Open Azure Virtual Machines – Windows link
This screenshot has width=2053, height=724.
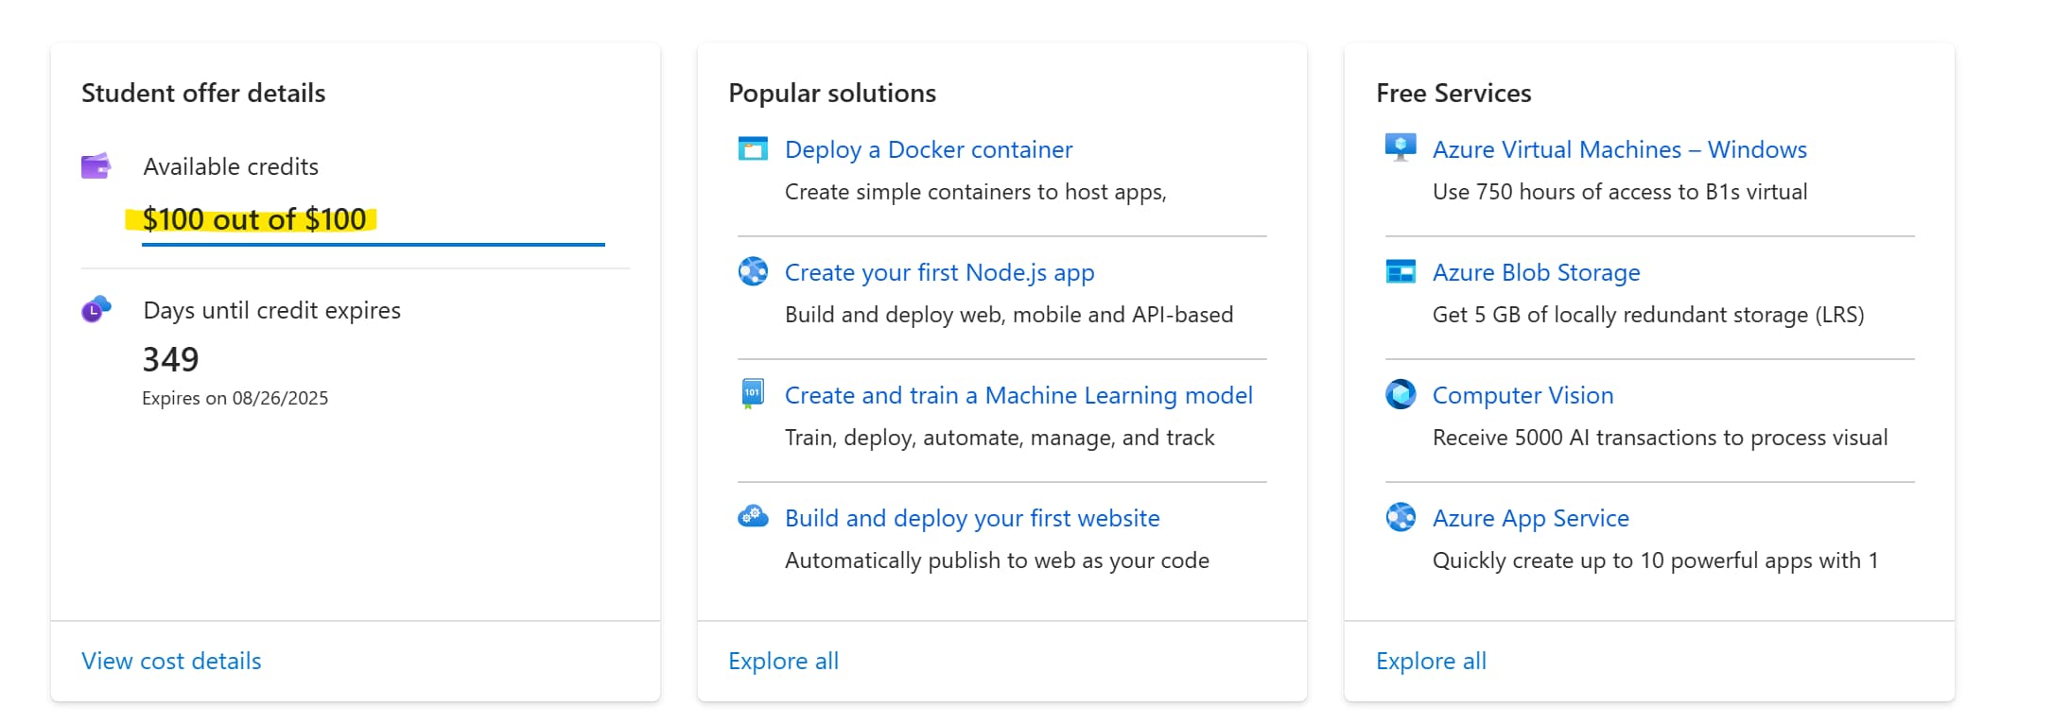pos(1619,149)
